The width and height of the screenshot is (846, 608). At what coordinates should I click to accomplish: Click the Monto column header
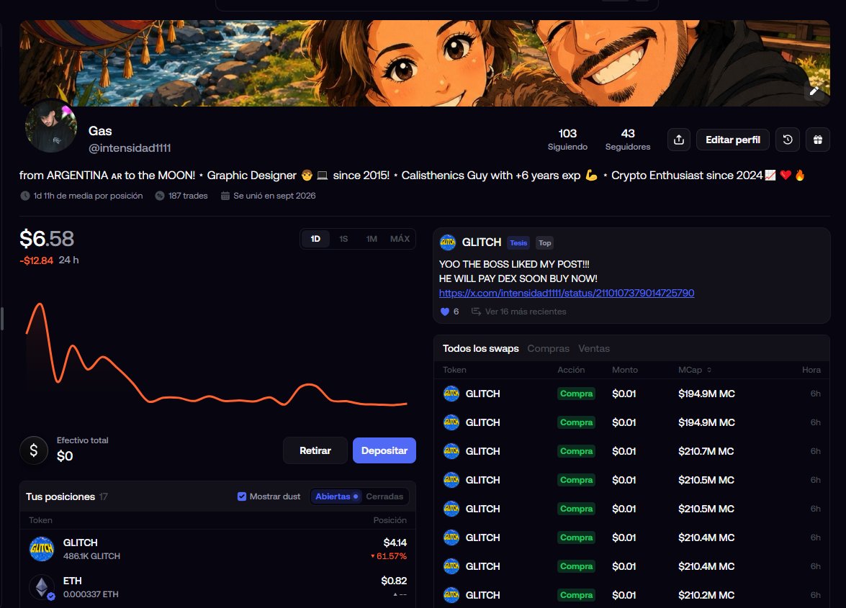pos(625,370)
